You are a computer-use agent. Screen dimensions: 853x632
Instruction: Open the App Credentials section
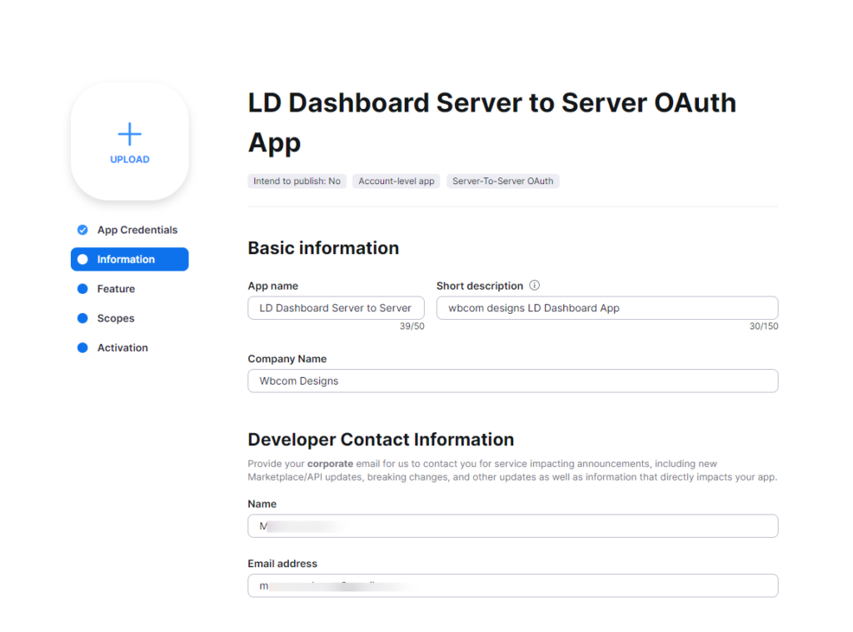click(x=137, y=230)
